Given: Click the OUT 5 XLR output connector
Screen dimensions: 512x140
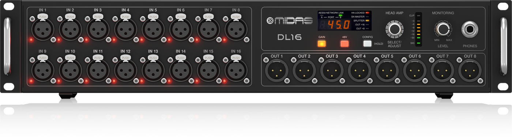Looking at the screenshot, I should pyautogui.click(x=387, y=70).
